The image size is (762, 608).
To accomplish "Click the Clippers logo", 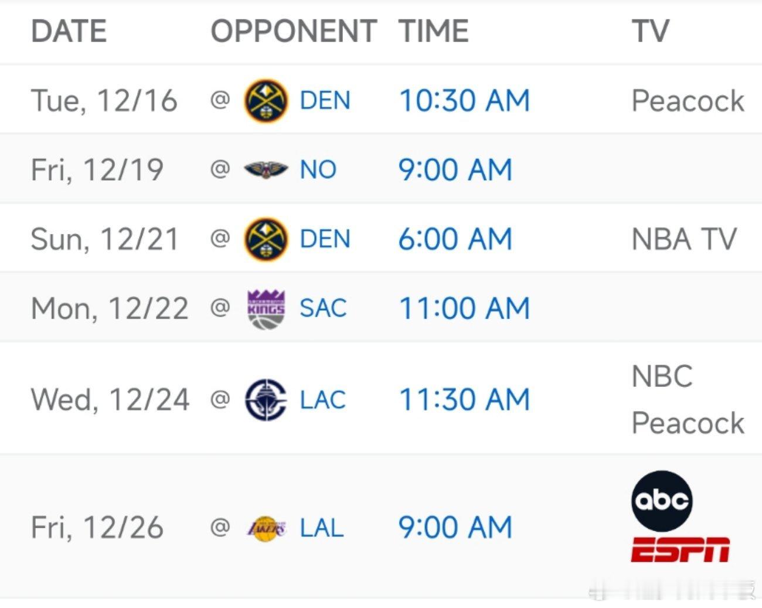I will (x=266, y=400).
